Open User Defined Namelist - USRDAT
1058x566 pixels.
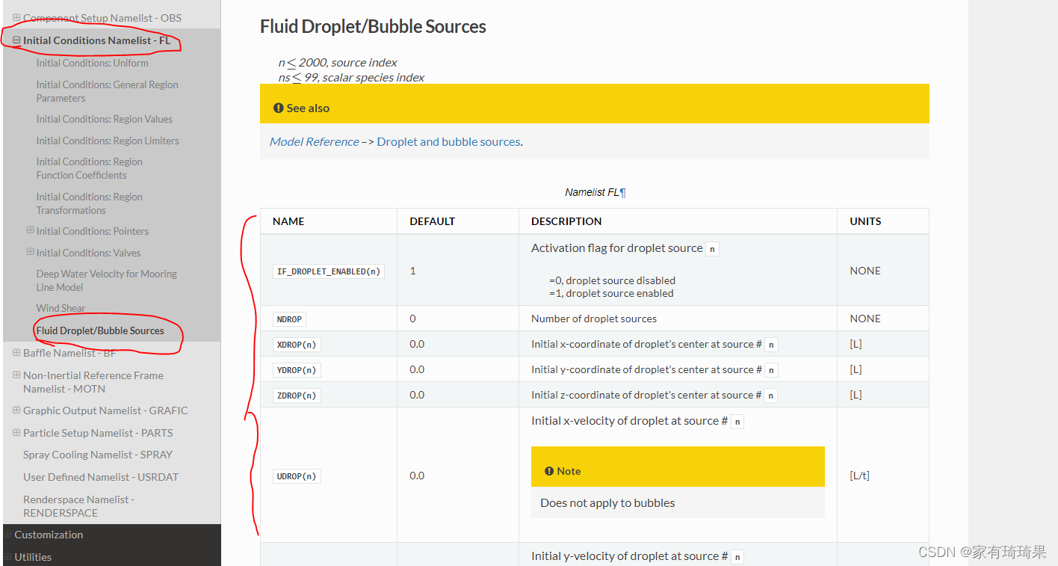tap(101, 477)
